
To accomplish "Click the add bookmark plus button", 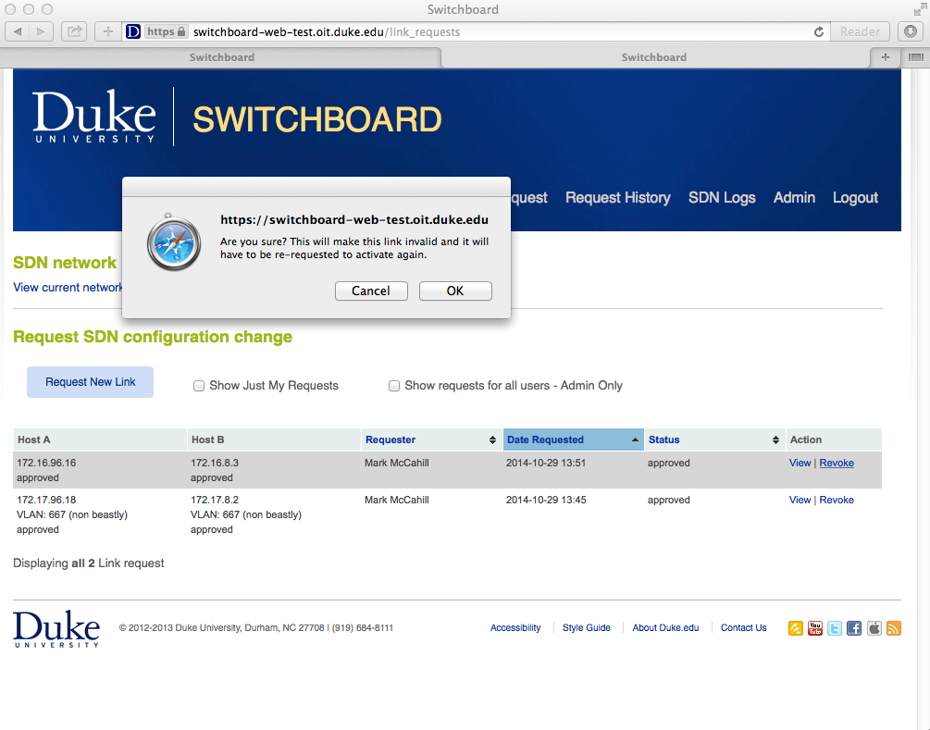I will [107, 31].
